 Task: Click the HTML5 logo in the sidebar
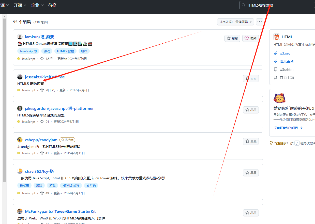[x=277, y=37]
